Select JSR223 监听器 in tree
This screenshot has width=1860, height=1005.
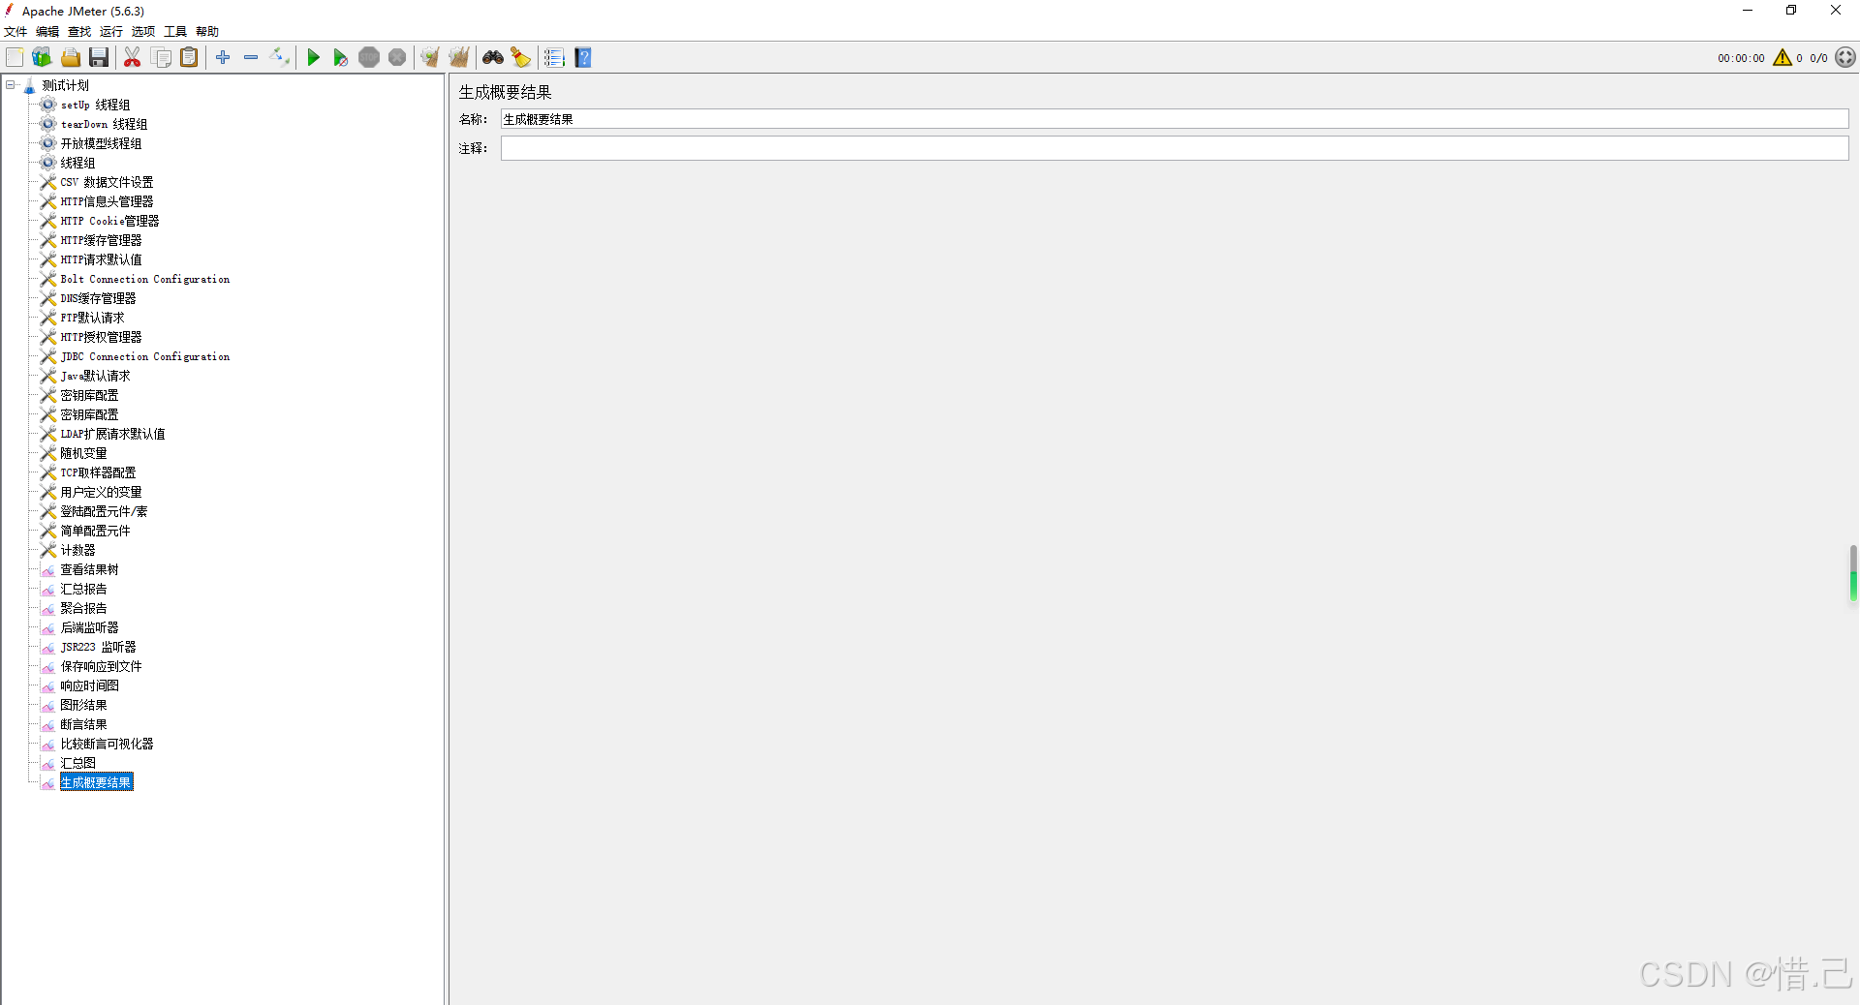coord(98,647)
